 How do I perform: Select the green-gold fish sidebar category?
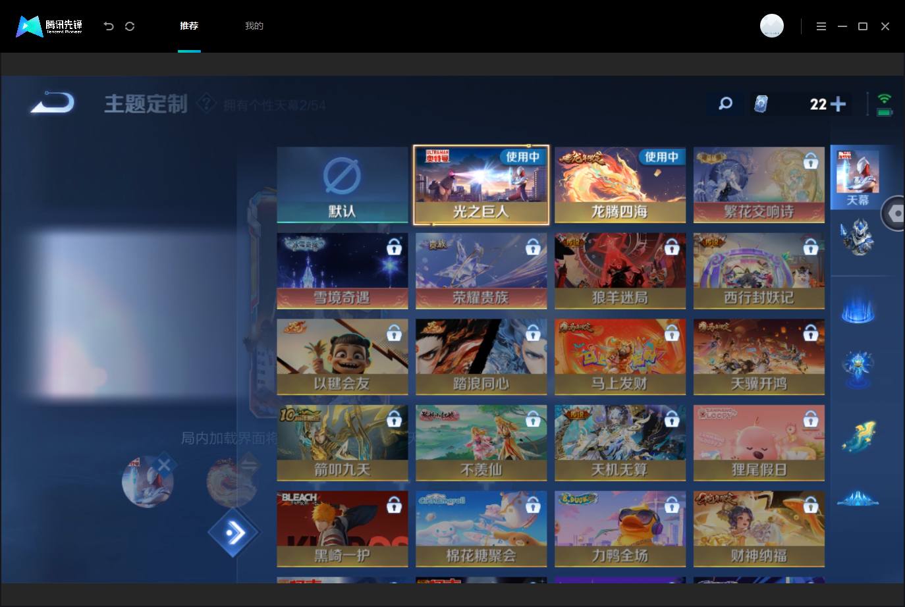[x=858, y=436]
